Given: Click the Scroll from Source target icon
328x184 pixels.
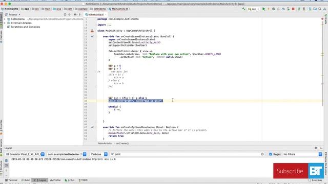Looking at the screenshot, I should [x=65, y=15].
